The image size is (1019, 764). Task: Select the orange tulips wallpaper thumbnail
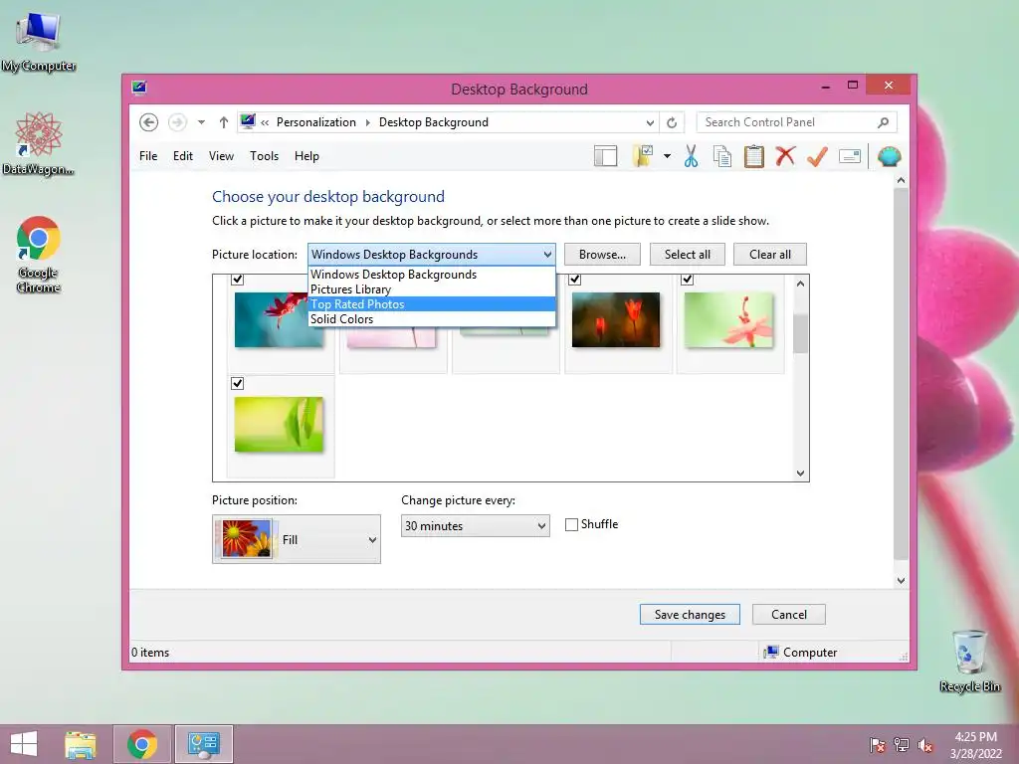coord(615,319)
